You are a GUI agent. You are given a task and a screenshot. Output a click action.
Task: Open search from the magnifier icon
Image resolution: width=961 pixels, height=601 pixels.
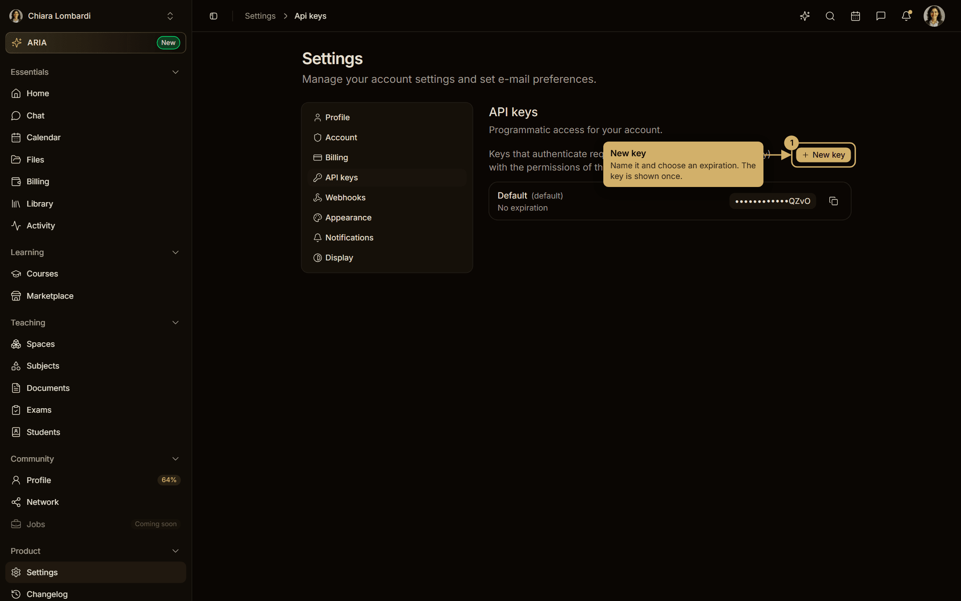[x=830, y=16]
